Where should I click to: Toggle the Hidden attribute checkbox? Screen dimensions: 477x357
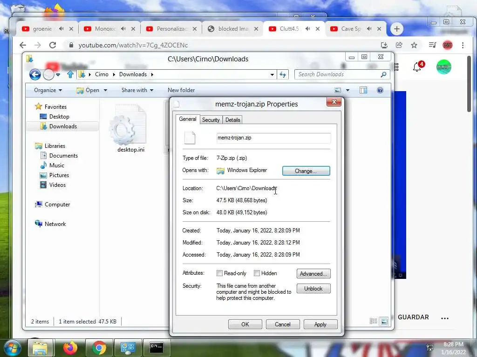click(x=257, y=273)
